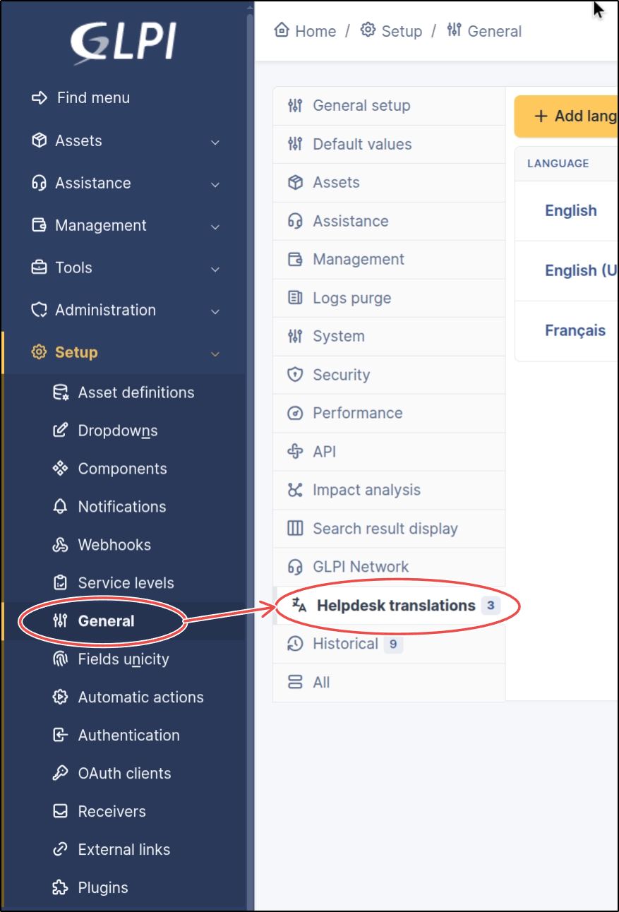Switch to the Performance tab
Image resolution: width=619 pixels, height=912 pixels.
click(357, 413)
